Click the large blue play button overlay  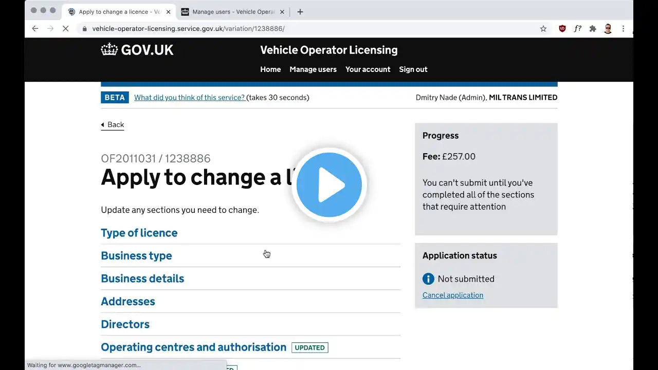point(329,185)
